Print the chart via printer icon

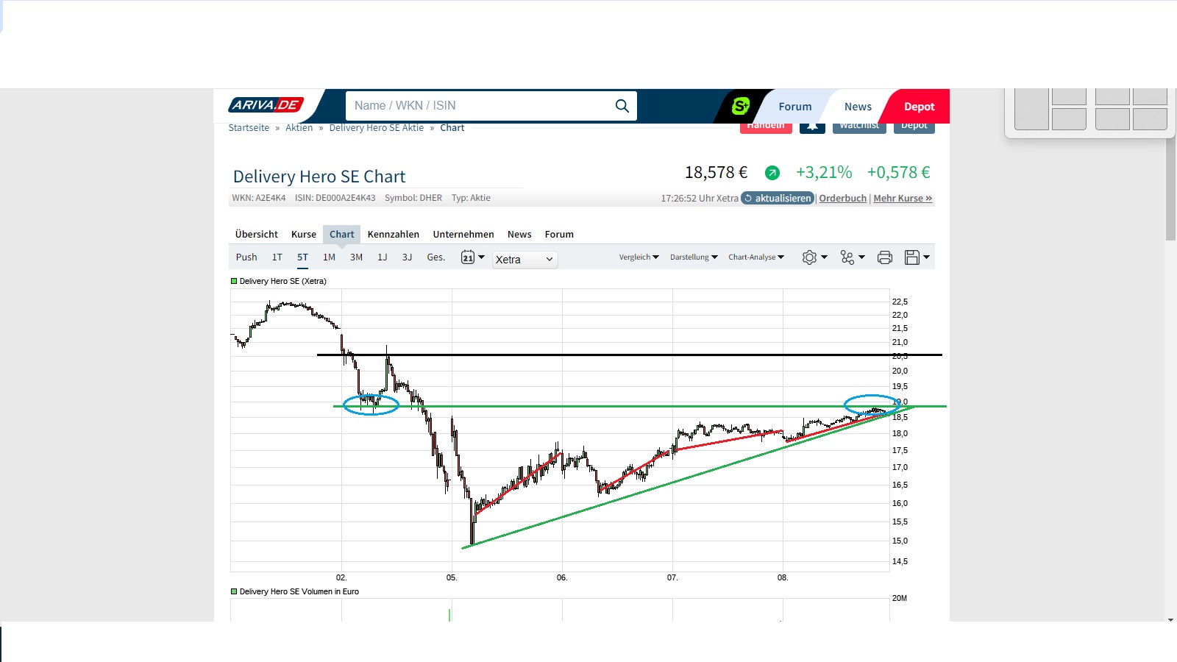884,257
